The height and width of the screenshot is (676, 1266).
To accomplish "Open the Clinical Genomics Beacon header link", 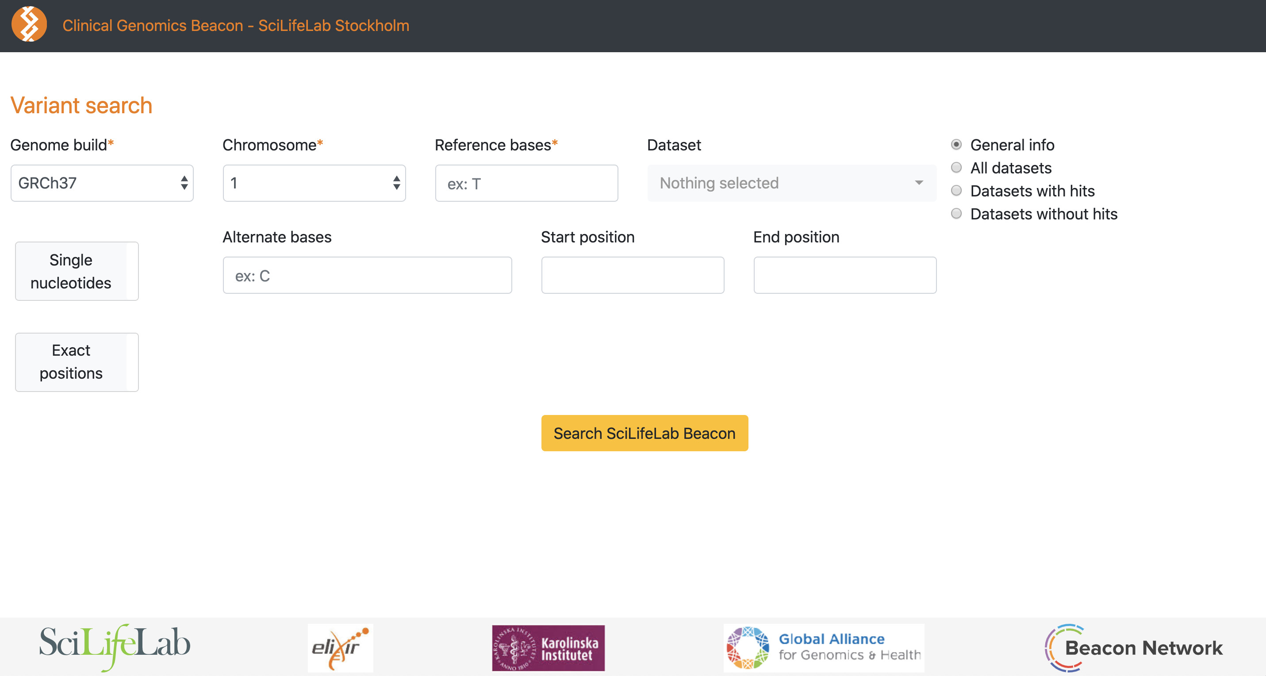I will click(236, 25).
